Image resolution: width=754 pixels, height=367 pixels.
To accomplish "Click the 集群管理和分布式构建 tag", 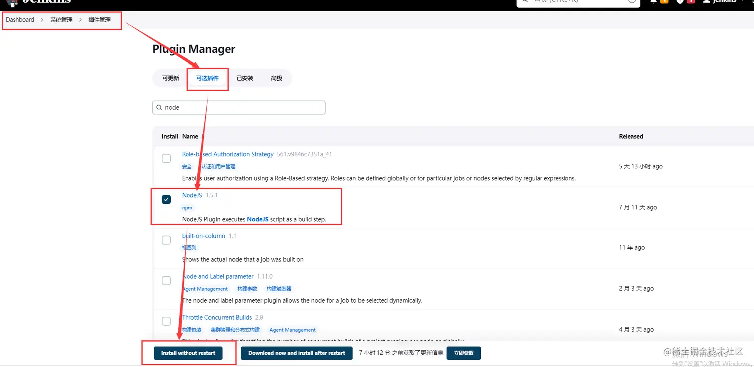I will [235, 330].
